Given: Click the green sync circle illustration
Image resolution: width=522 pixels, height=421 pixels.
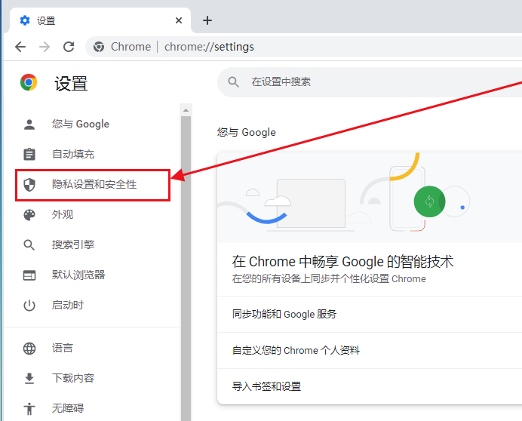Looking at the screenshot, I should (x=429, y=201).
